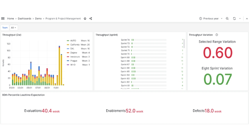Click the Throughput (sprint) panel scrollbar
249x140 pixels.
point(184,44)
